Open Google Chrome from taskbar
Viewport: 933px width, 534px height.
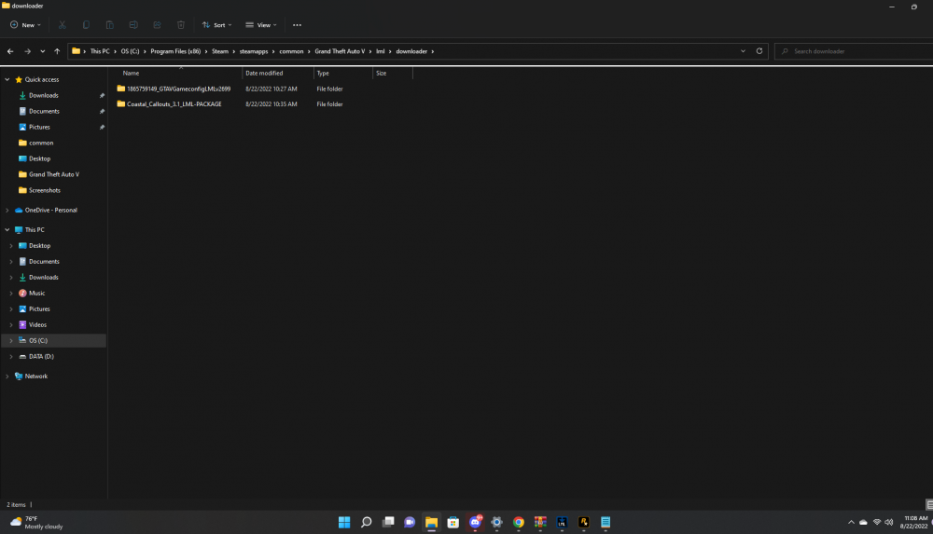(518, 522)
